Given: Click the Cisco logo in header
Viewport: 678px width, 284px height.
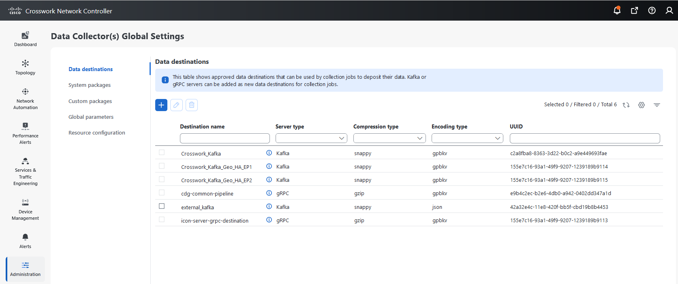Looking at the screenshot, I should click(15, 11).
